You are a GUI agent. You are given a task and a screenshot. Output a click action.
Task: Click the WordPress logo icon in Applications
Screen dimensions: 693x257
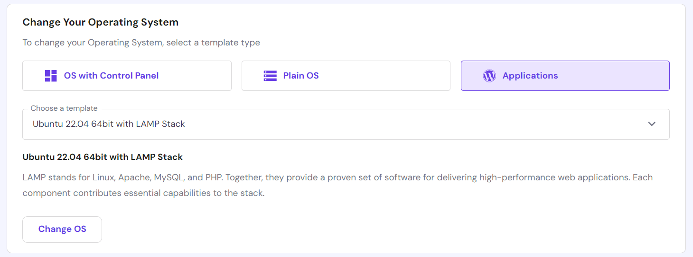coord(489,76)
